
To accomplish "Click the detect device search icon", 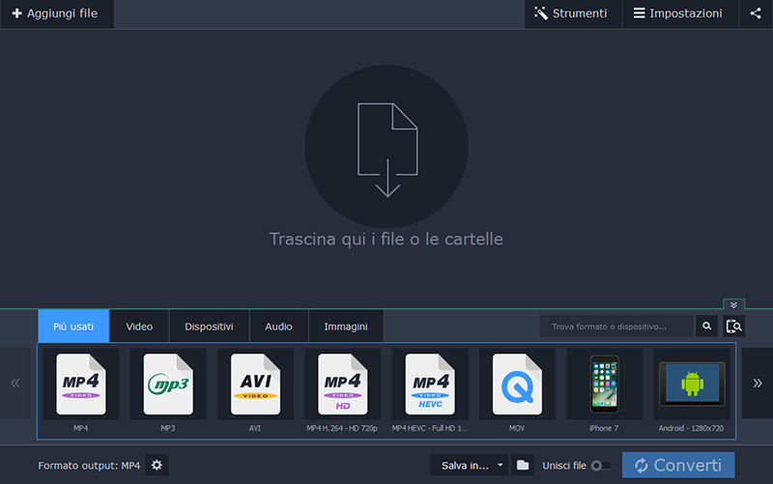I will point(734,327).
